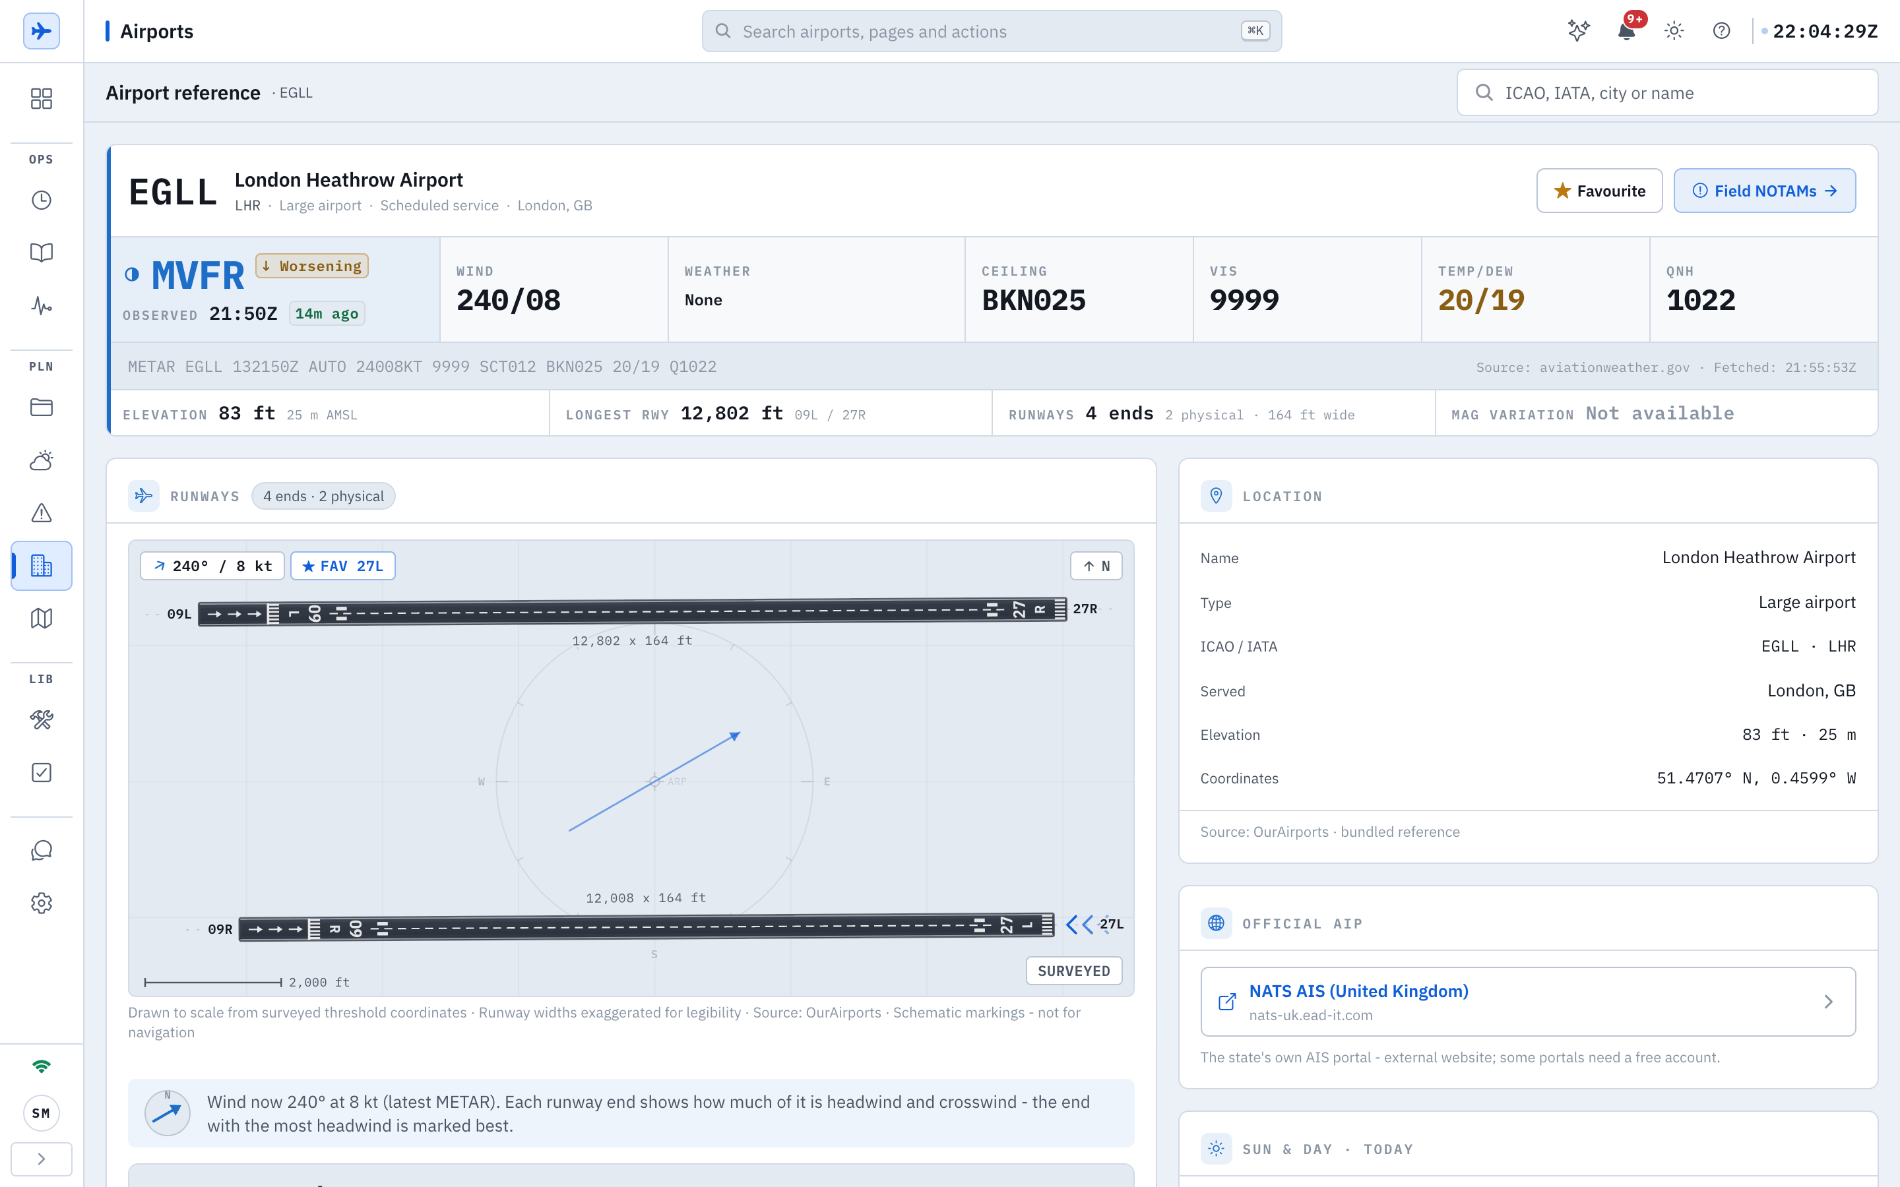Select runway 09R label on the diagram
Image resolution: width=1900 pixels, height=1187 pixels.
pos(220,930)
